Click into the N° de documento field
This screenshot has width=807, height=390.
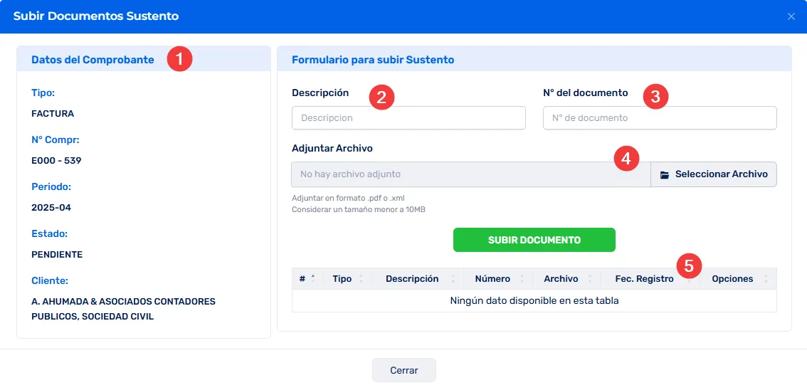[659, 118]
